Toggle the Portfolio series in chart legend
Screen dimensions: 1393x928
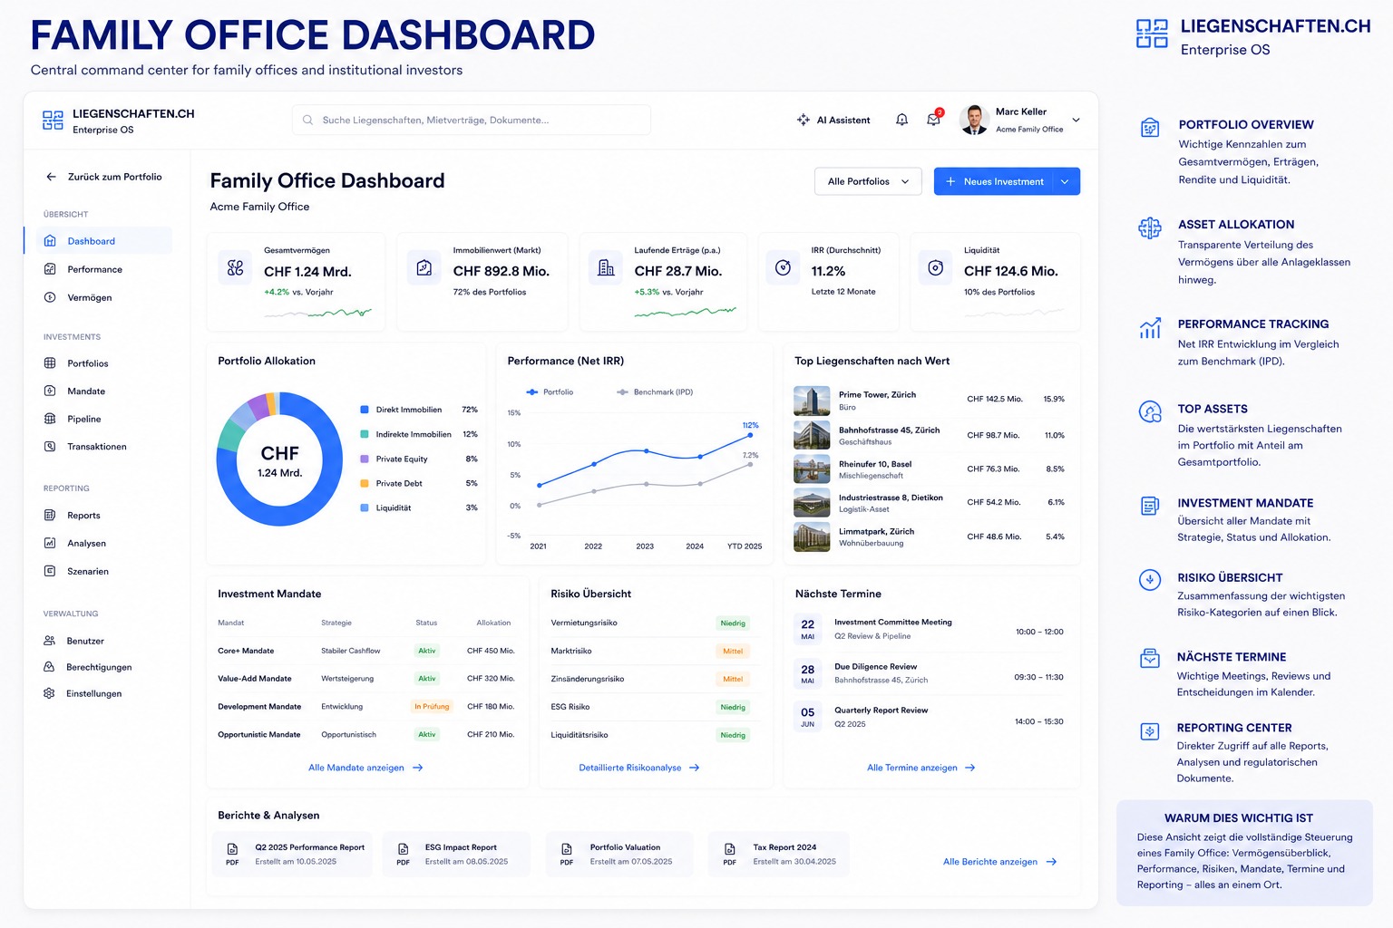pos(550,392)
